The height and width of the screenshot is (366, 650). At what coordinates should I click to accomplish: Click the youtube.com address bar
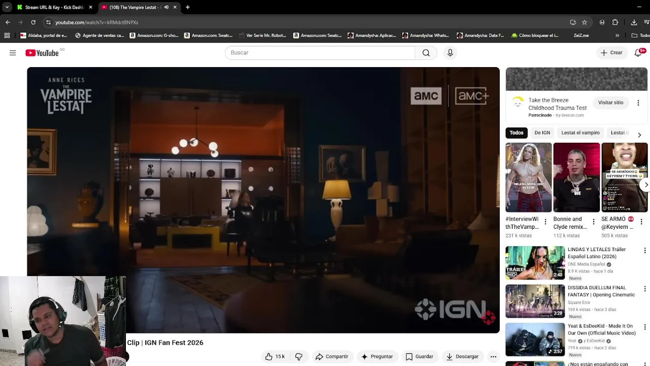tap(305, 22)
